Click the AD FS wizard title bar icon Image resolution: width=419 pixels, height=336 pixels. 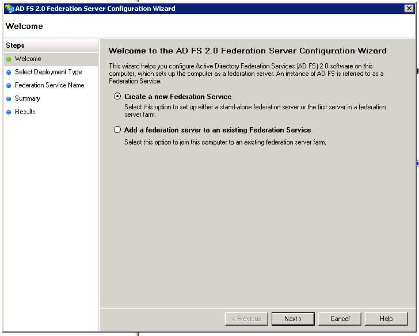(9, 9)
